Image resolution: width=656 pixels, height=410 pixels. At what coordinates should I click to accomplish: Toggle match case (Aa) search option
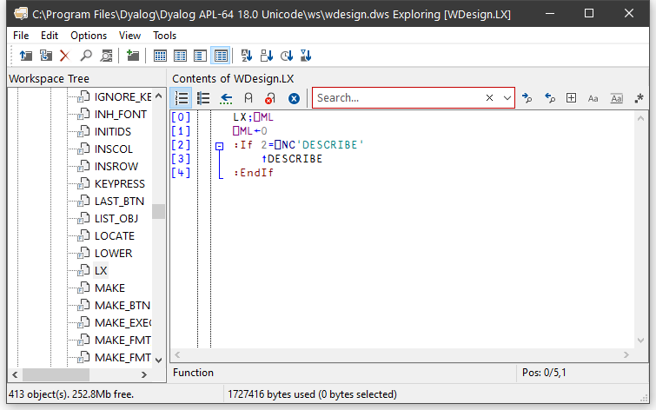pos(593,98)
